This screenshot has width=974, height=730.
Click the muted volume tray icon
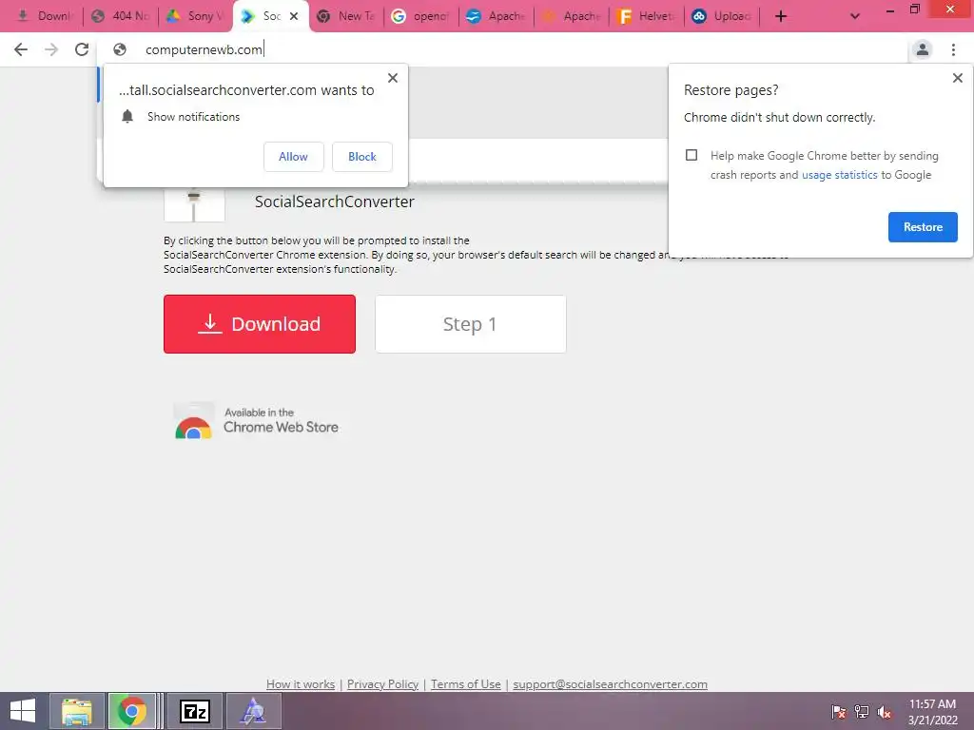pyautogui.click(x=885, y=712)
